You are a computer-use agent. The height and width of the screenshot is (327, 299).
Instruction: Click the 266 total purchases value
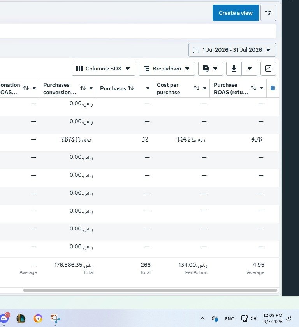tap(146, 265)
